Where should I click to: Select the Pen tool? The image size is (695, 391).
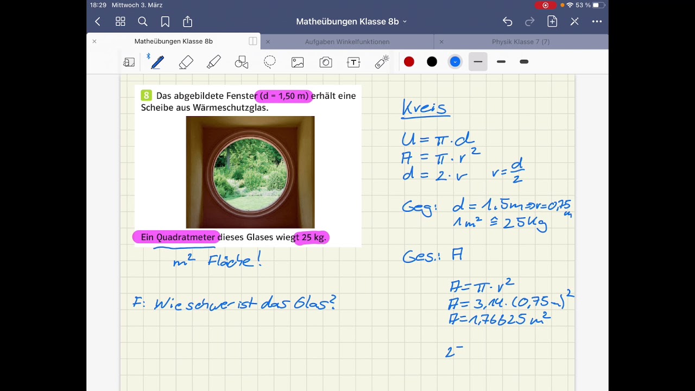pyautogui.click(x=157, y=62)
